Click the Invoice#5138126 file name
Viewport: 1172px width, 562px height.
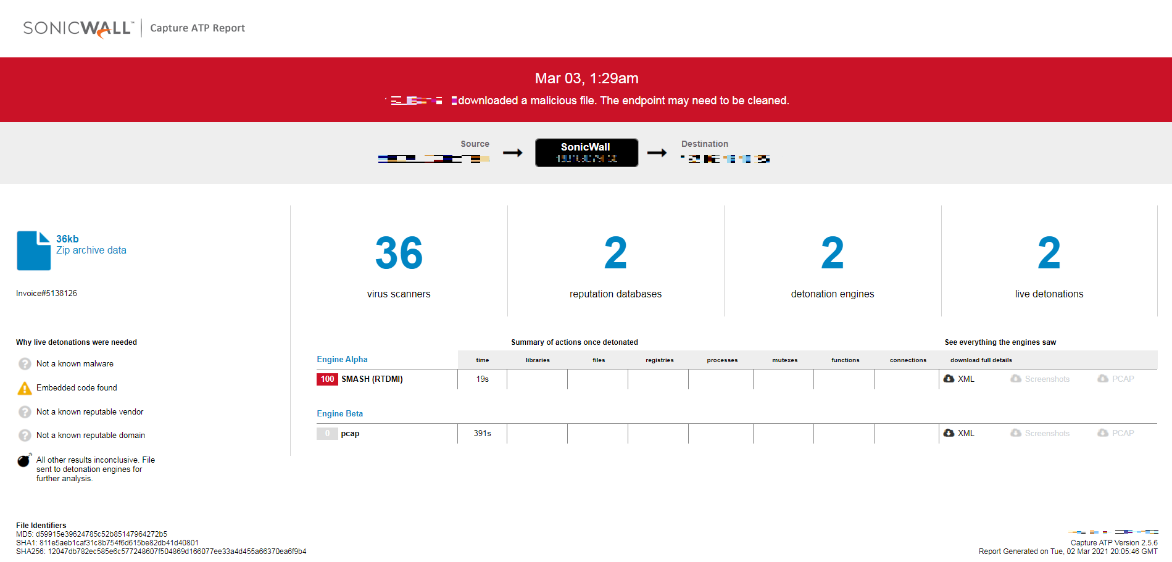(47, 294)
